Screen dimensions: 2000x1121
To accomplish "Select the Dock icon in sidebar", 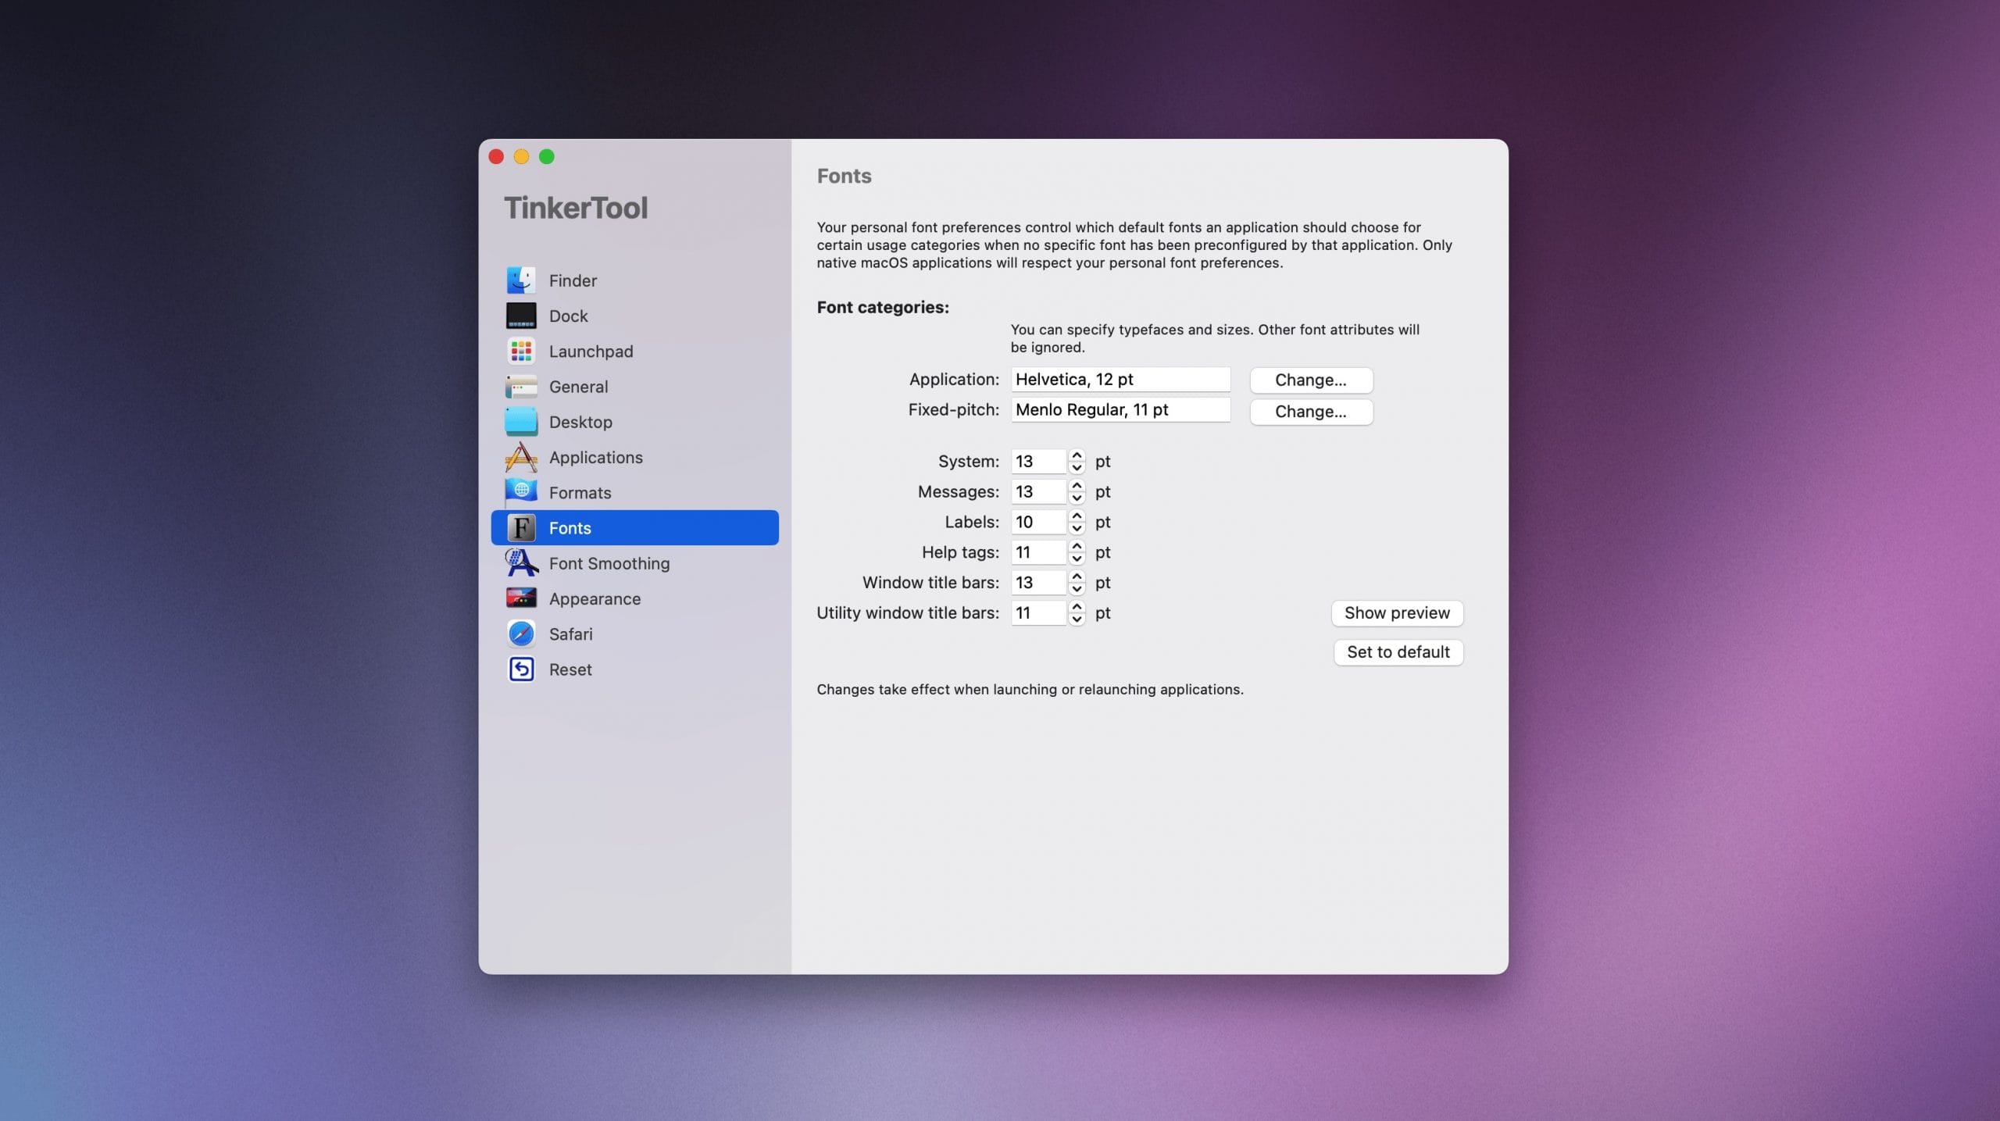I will pyautogui.click(x=521, y=316).
